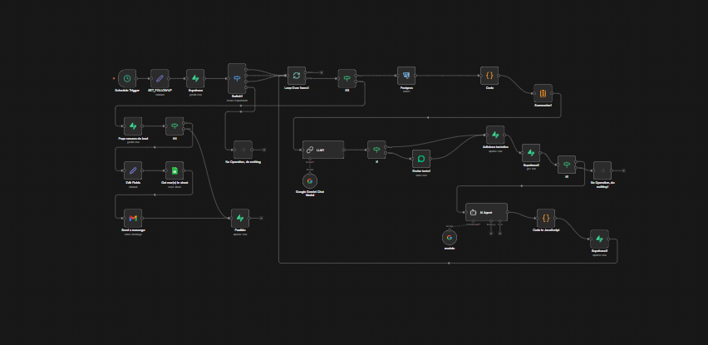Open the Code in JavaScript node
Screen dimensions: 708x345
545,218
